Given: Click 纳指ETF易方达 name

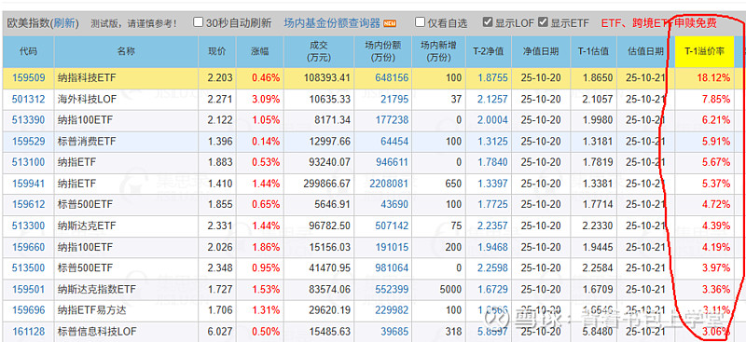Looking at the screenshot, I should [91, 310].
